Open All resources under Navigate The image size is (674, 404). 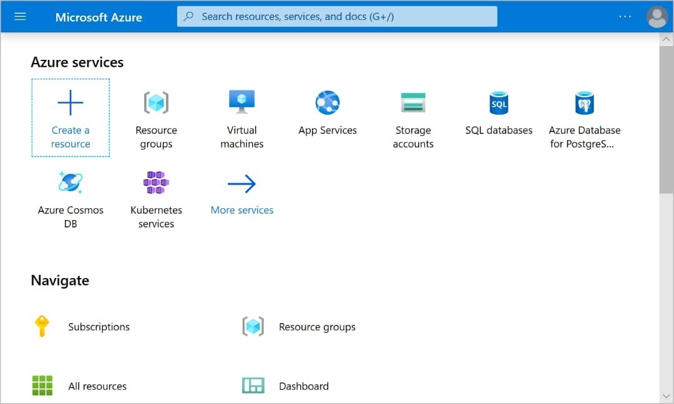(x=97, y=386)
